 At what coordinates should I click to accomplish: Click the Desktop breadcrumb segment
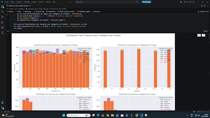[x=21, y=9]
